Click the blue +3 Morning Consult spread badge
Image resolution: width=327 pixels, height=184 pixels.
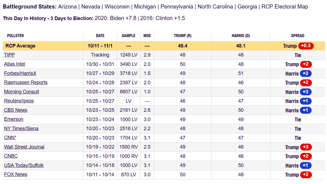point(306,92)
